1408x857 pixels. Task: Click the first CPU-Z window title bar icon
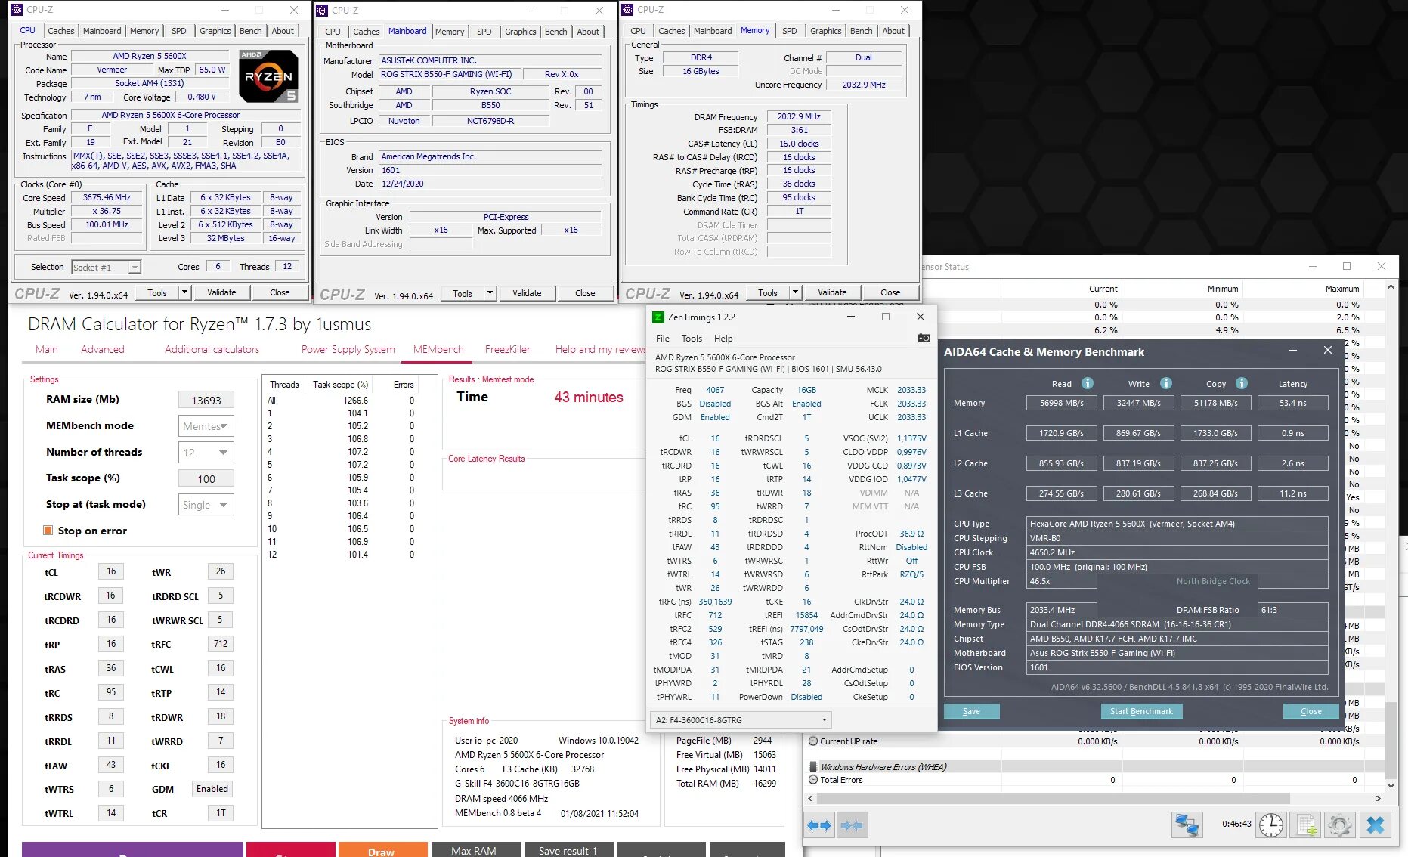tap(18, 10)
